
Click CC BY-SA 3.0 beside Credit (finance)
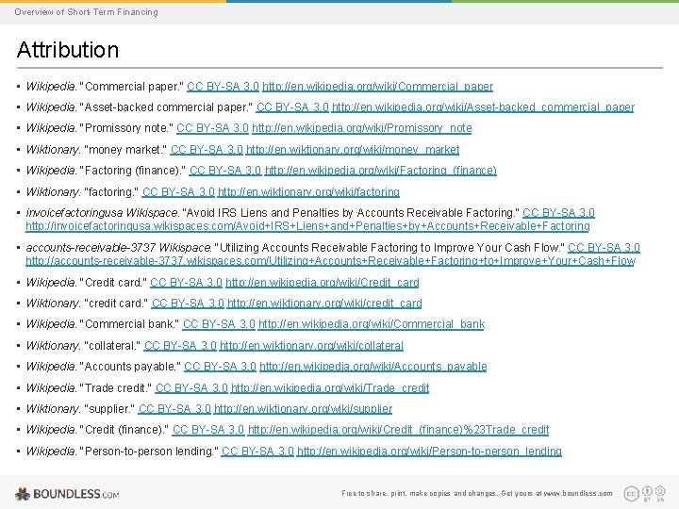coord(208,430)
